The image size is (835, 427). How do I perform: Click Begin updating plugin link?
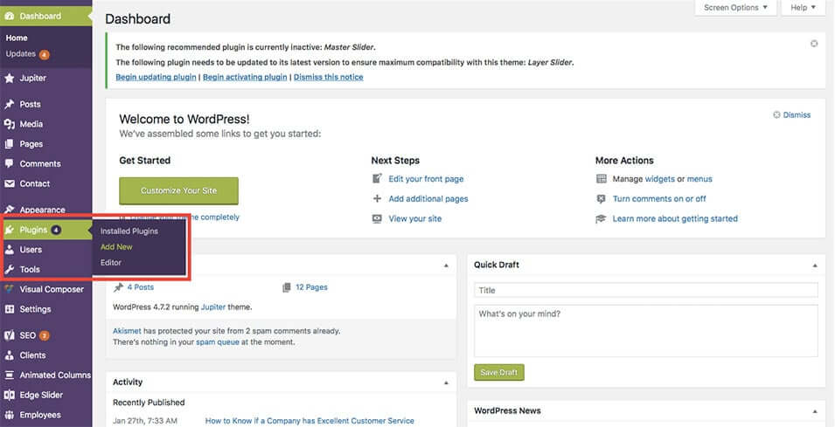pos(156,77)
